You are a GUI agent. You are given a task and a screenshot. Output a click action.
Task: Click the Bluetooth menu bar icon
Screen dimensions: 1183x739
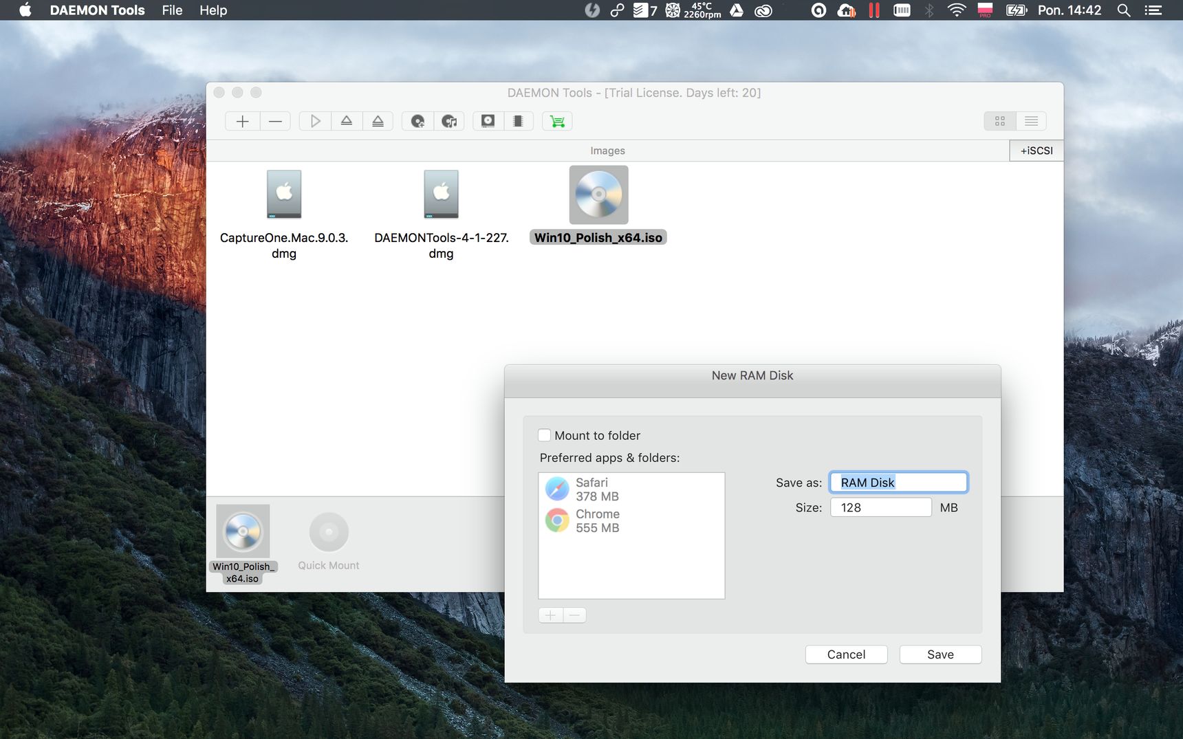929,10
